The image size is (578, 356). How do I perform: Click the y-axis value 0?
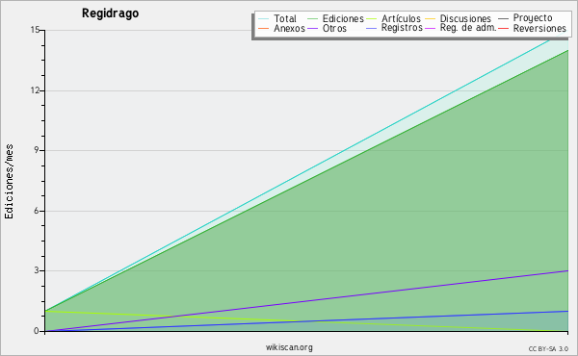pos(37,331)
